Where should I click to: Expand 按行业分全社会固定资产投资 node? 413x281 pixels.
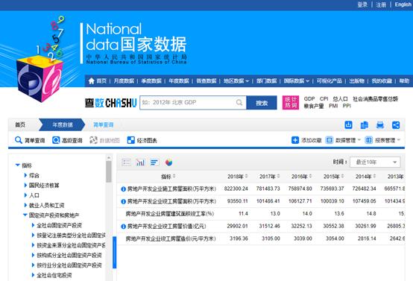[x=34, y=265]
